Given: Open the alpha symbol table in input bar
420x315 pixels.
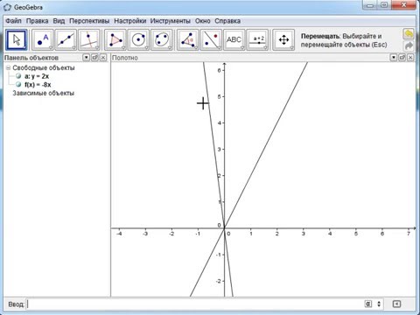Looking at the screenshot, I should click(x=368, y=304).
